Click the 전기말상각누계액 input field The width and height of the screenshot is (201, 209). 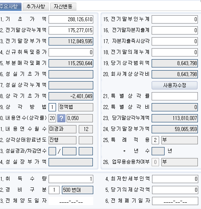[71, 30]
